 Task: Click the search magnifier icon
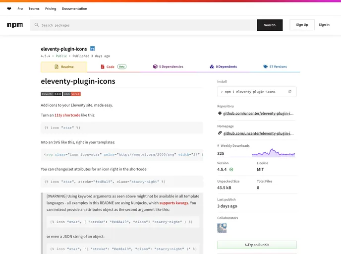[x=37, y=25]
